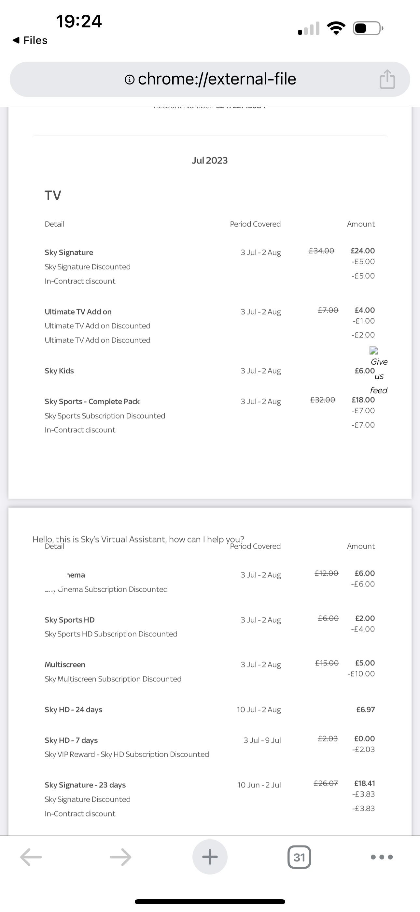Expand the Multiscreen subscription row
420x912 pixels.
coord(65,664)
